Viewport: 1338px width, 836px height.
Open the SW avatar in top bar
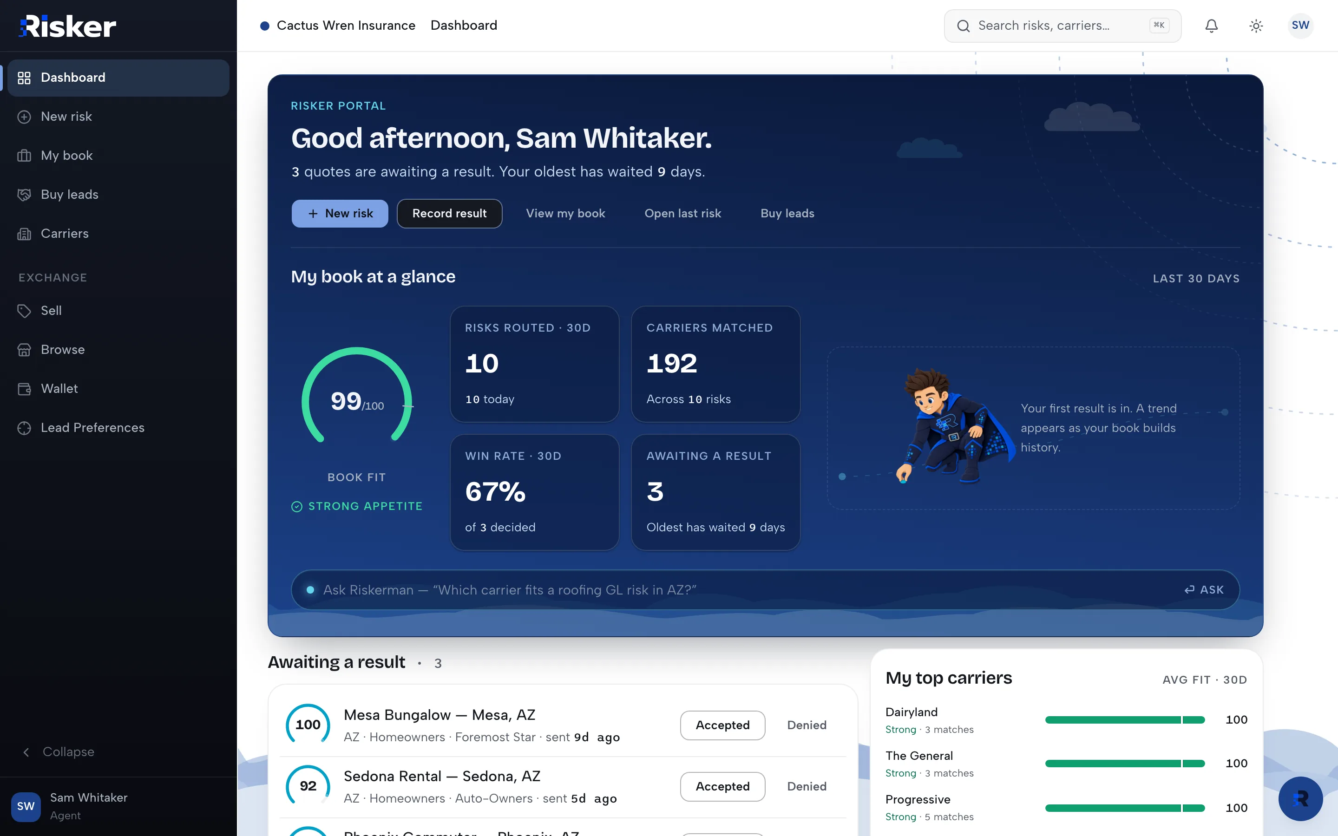point(1300,26)
